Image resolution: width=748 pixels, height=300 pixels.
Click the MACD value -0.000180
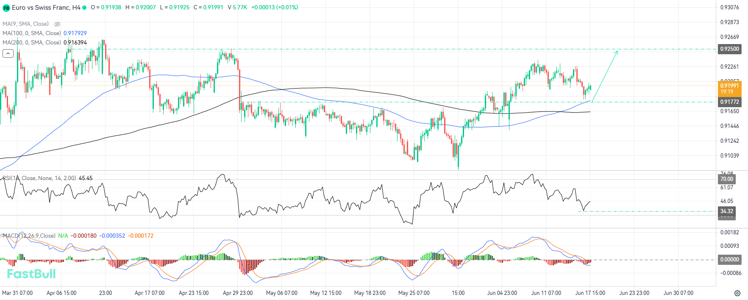point(83,236)
